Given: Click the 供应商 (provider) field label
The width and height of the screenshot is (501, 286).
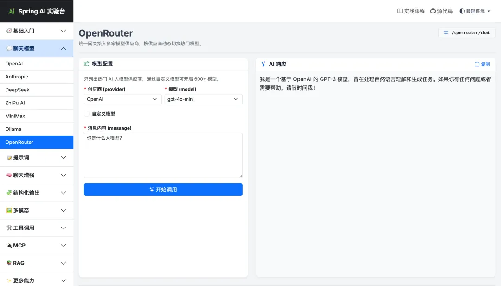Looking at the screenshot, I should 106,89.
